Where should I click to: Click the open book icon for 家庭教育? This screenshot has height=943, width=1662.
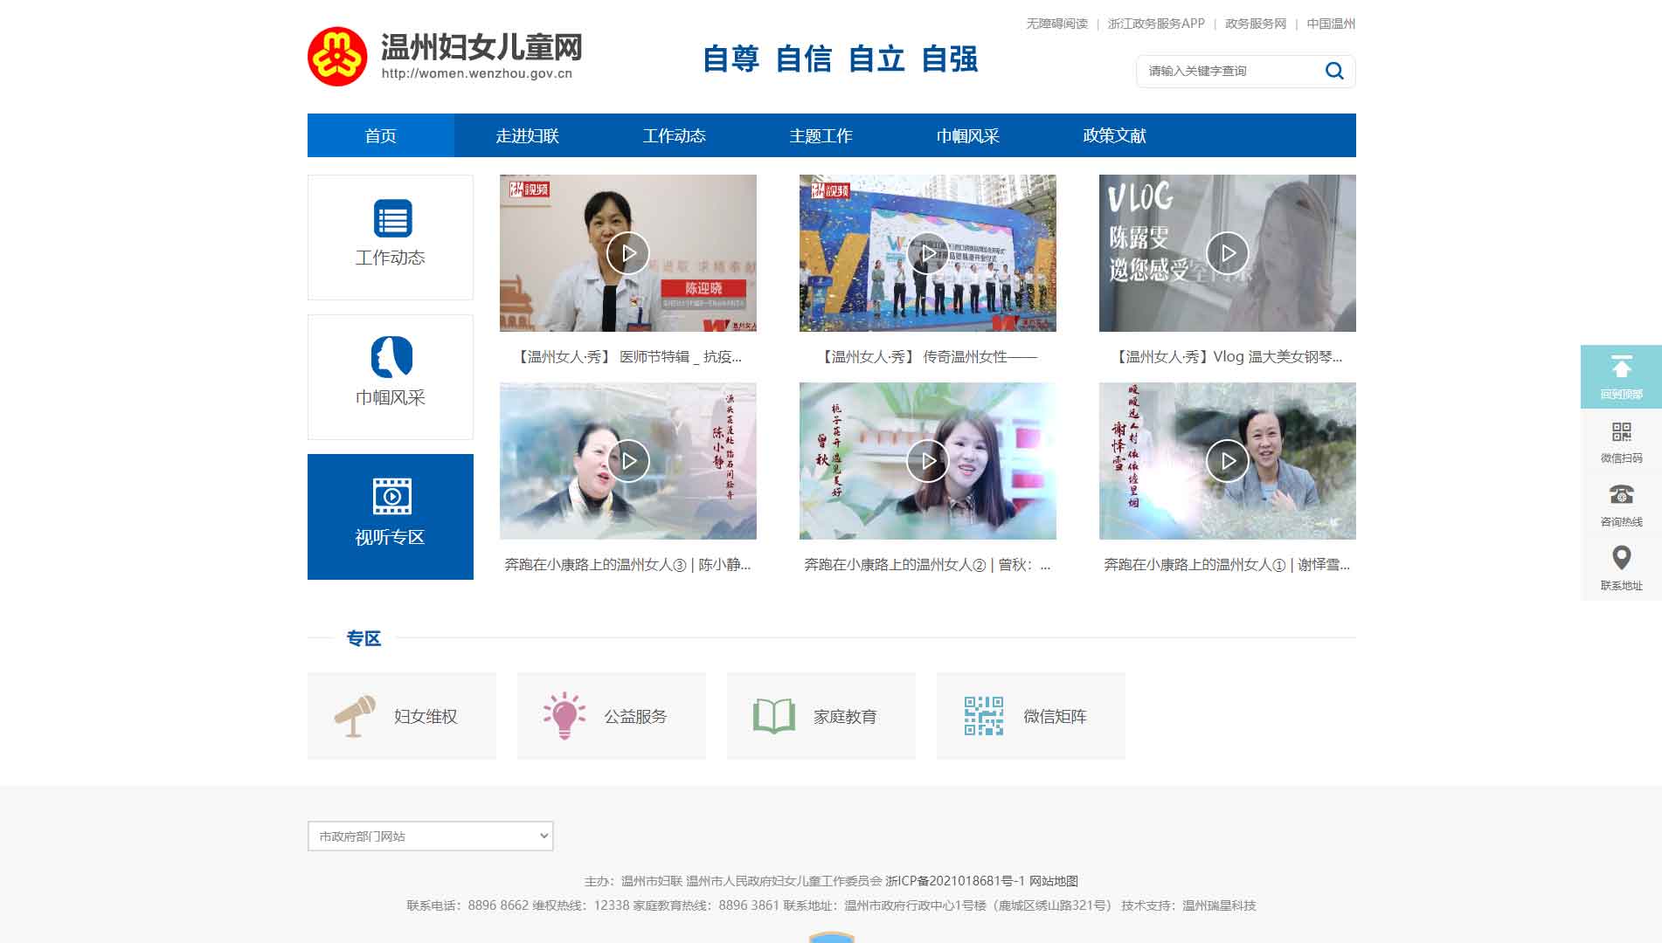click(774, 716)
